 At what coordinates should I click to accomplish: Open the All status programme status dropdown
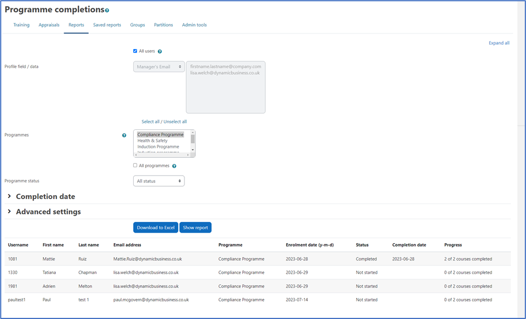pos(159,181)
